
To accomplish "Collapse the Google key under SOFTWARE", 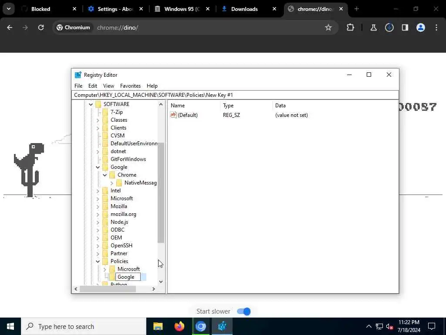I will (98, 167).
